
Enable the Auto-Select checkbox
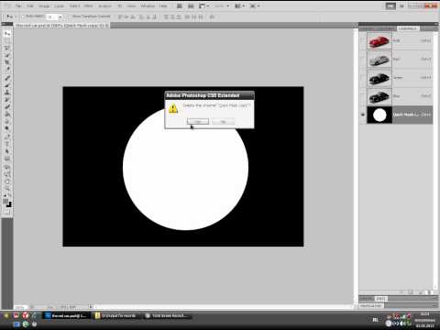(x=23, y=16)
